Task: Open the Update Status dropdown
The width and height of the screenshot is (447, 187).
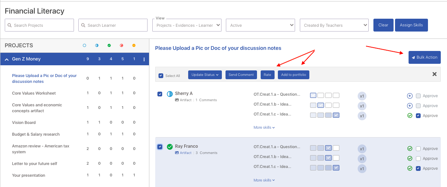Action: point(205,75)
